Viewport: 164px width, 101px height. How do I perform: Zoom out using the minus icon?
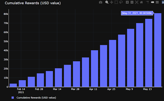tap(132, 2)
